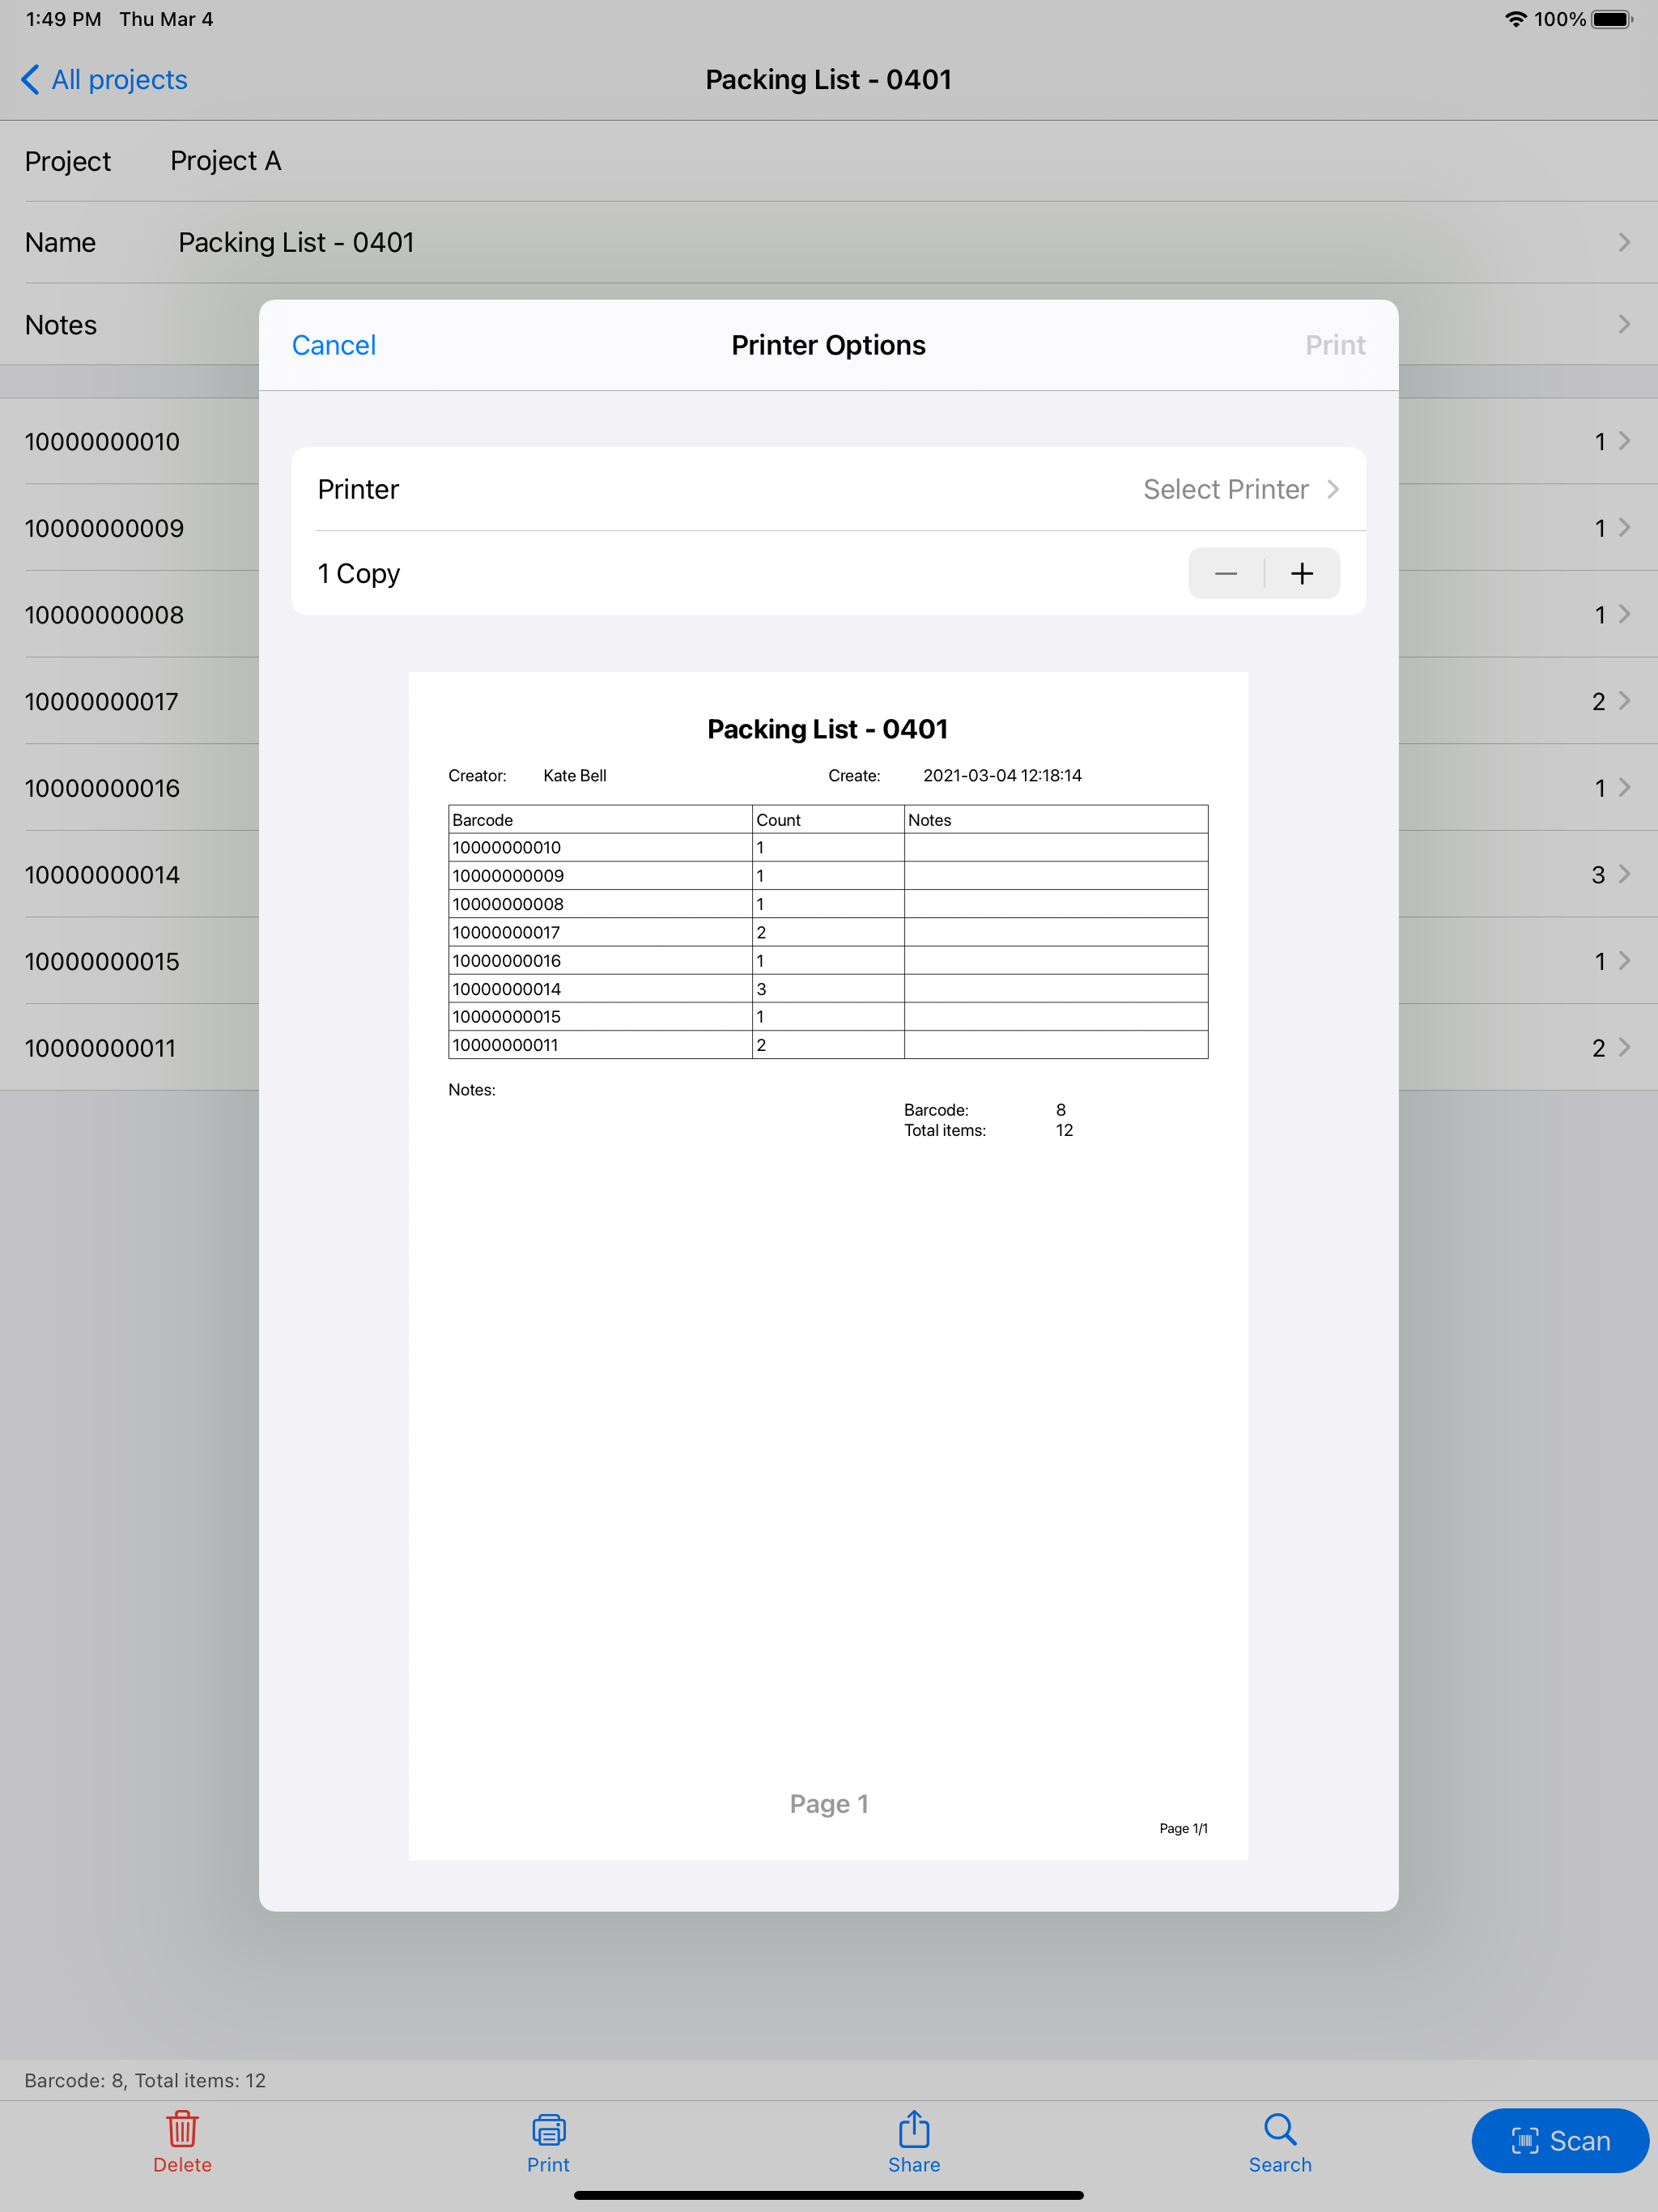Select the page 1 print preview
The width and height of the screenshot is (1658, 2212).
828,1265
